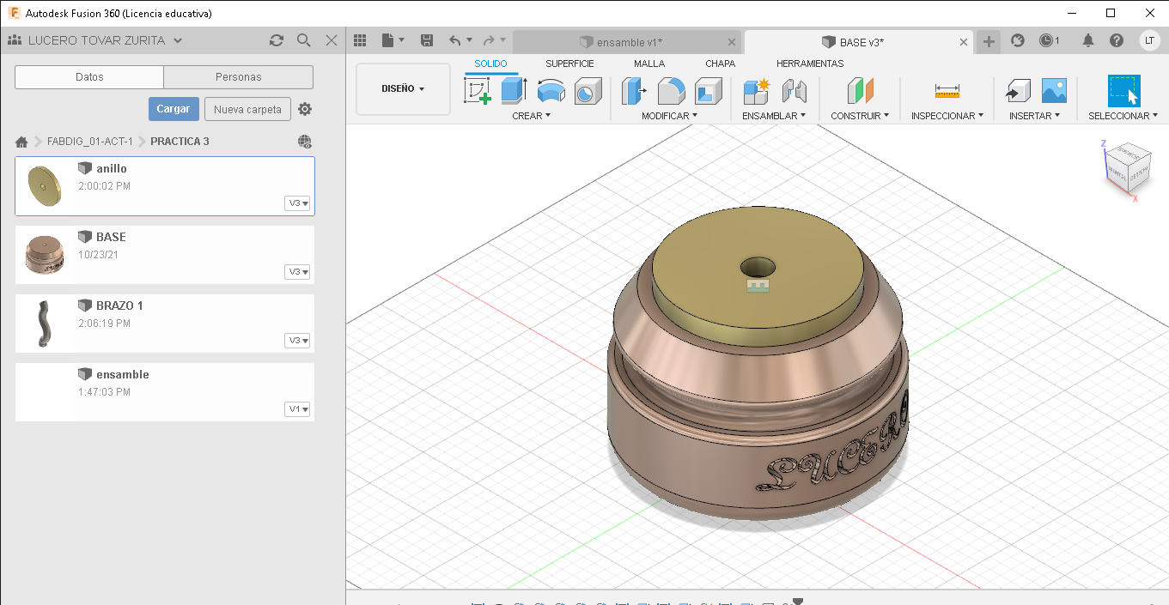
Task: Open the notifications bell
Action: tap(1088, 40)
